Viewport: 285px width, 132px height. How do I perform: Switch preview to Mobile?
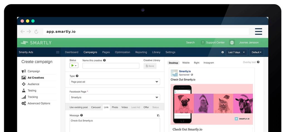click(186, 63)
